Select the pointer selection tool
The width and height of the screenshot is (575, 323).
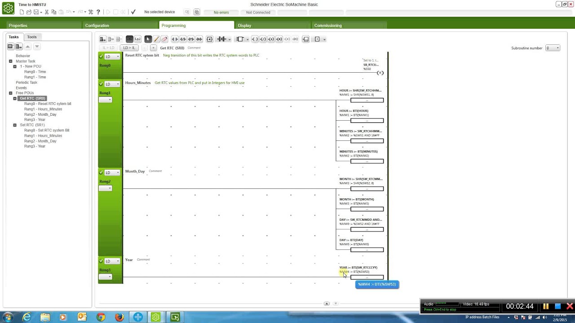148,39
